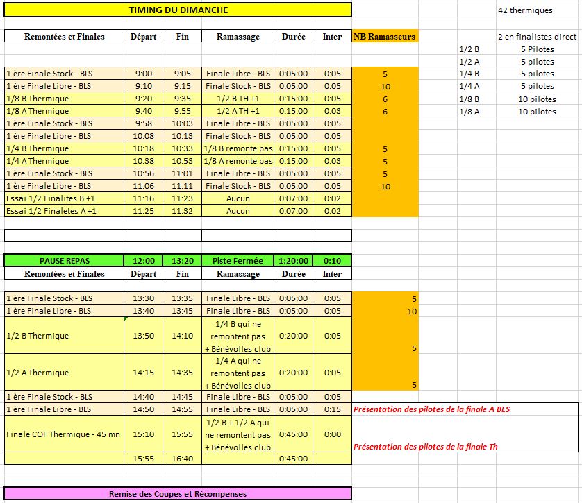Click the '9:10' departure cell
The width and height of the screenshot is (582, 503).
[143, 86]
